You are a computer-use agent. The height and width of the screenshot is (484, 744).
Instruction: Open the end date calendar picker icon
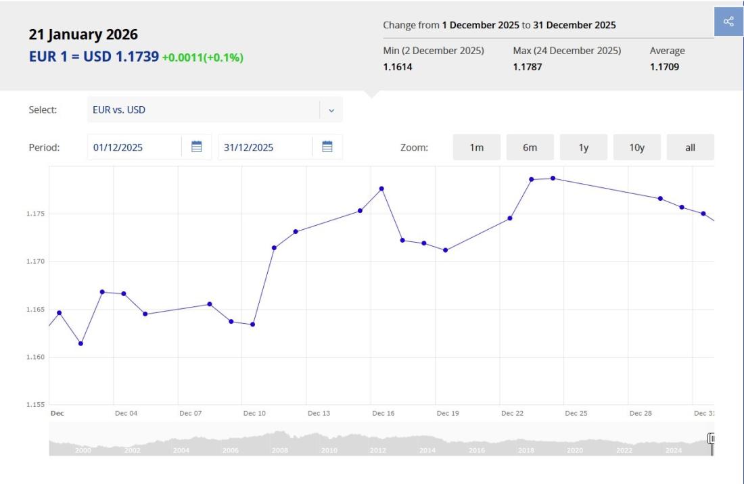coord(327,147)
